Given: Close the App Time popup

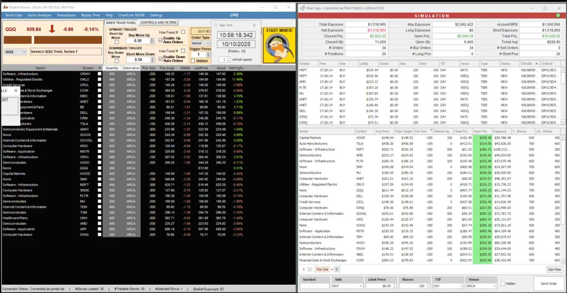Looking at the screenshot, I should coord(254,25).
